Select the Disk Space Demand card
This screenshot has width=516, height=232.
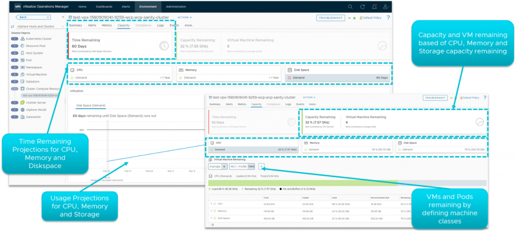pyautogui.click(x=337, y=74)
